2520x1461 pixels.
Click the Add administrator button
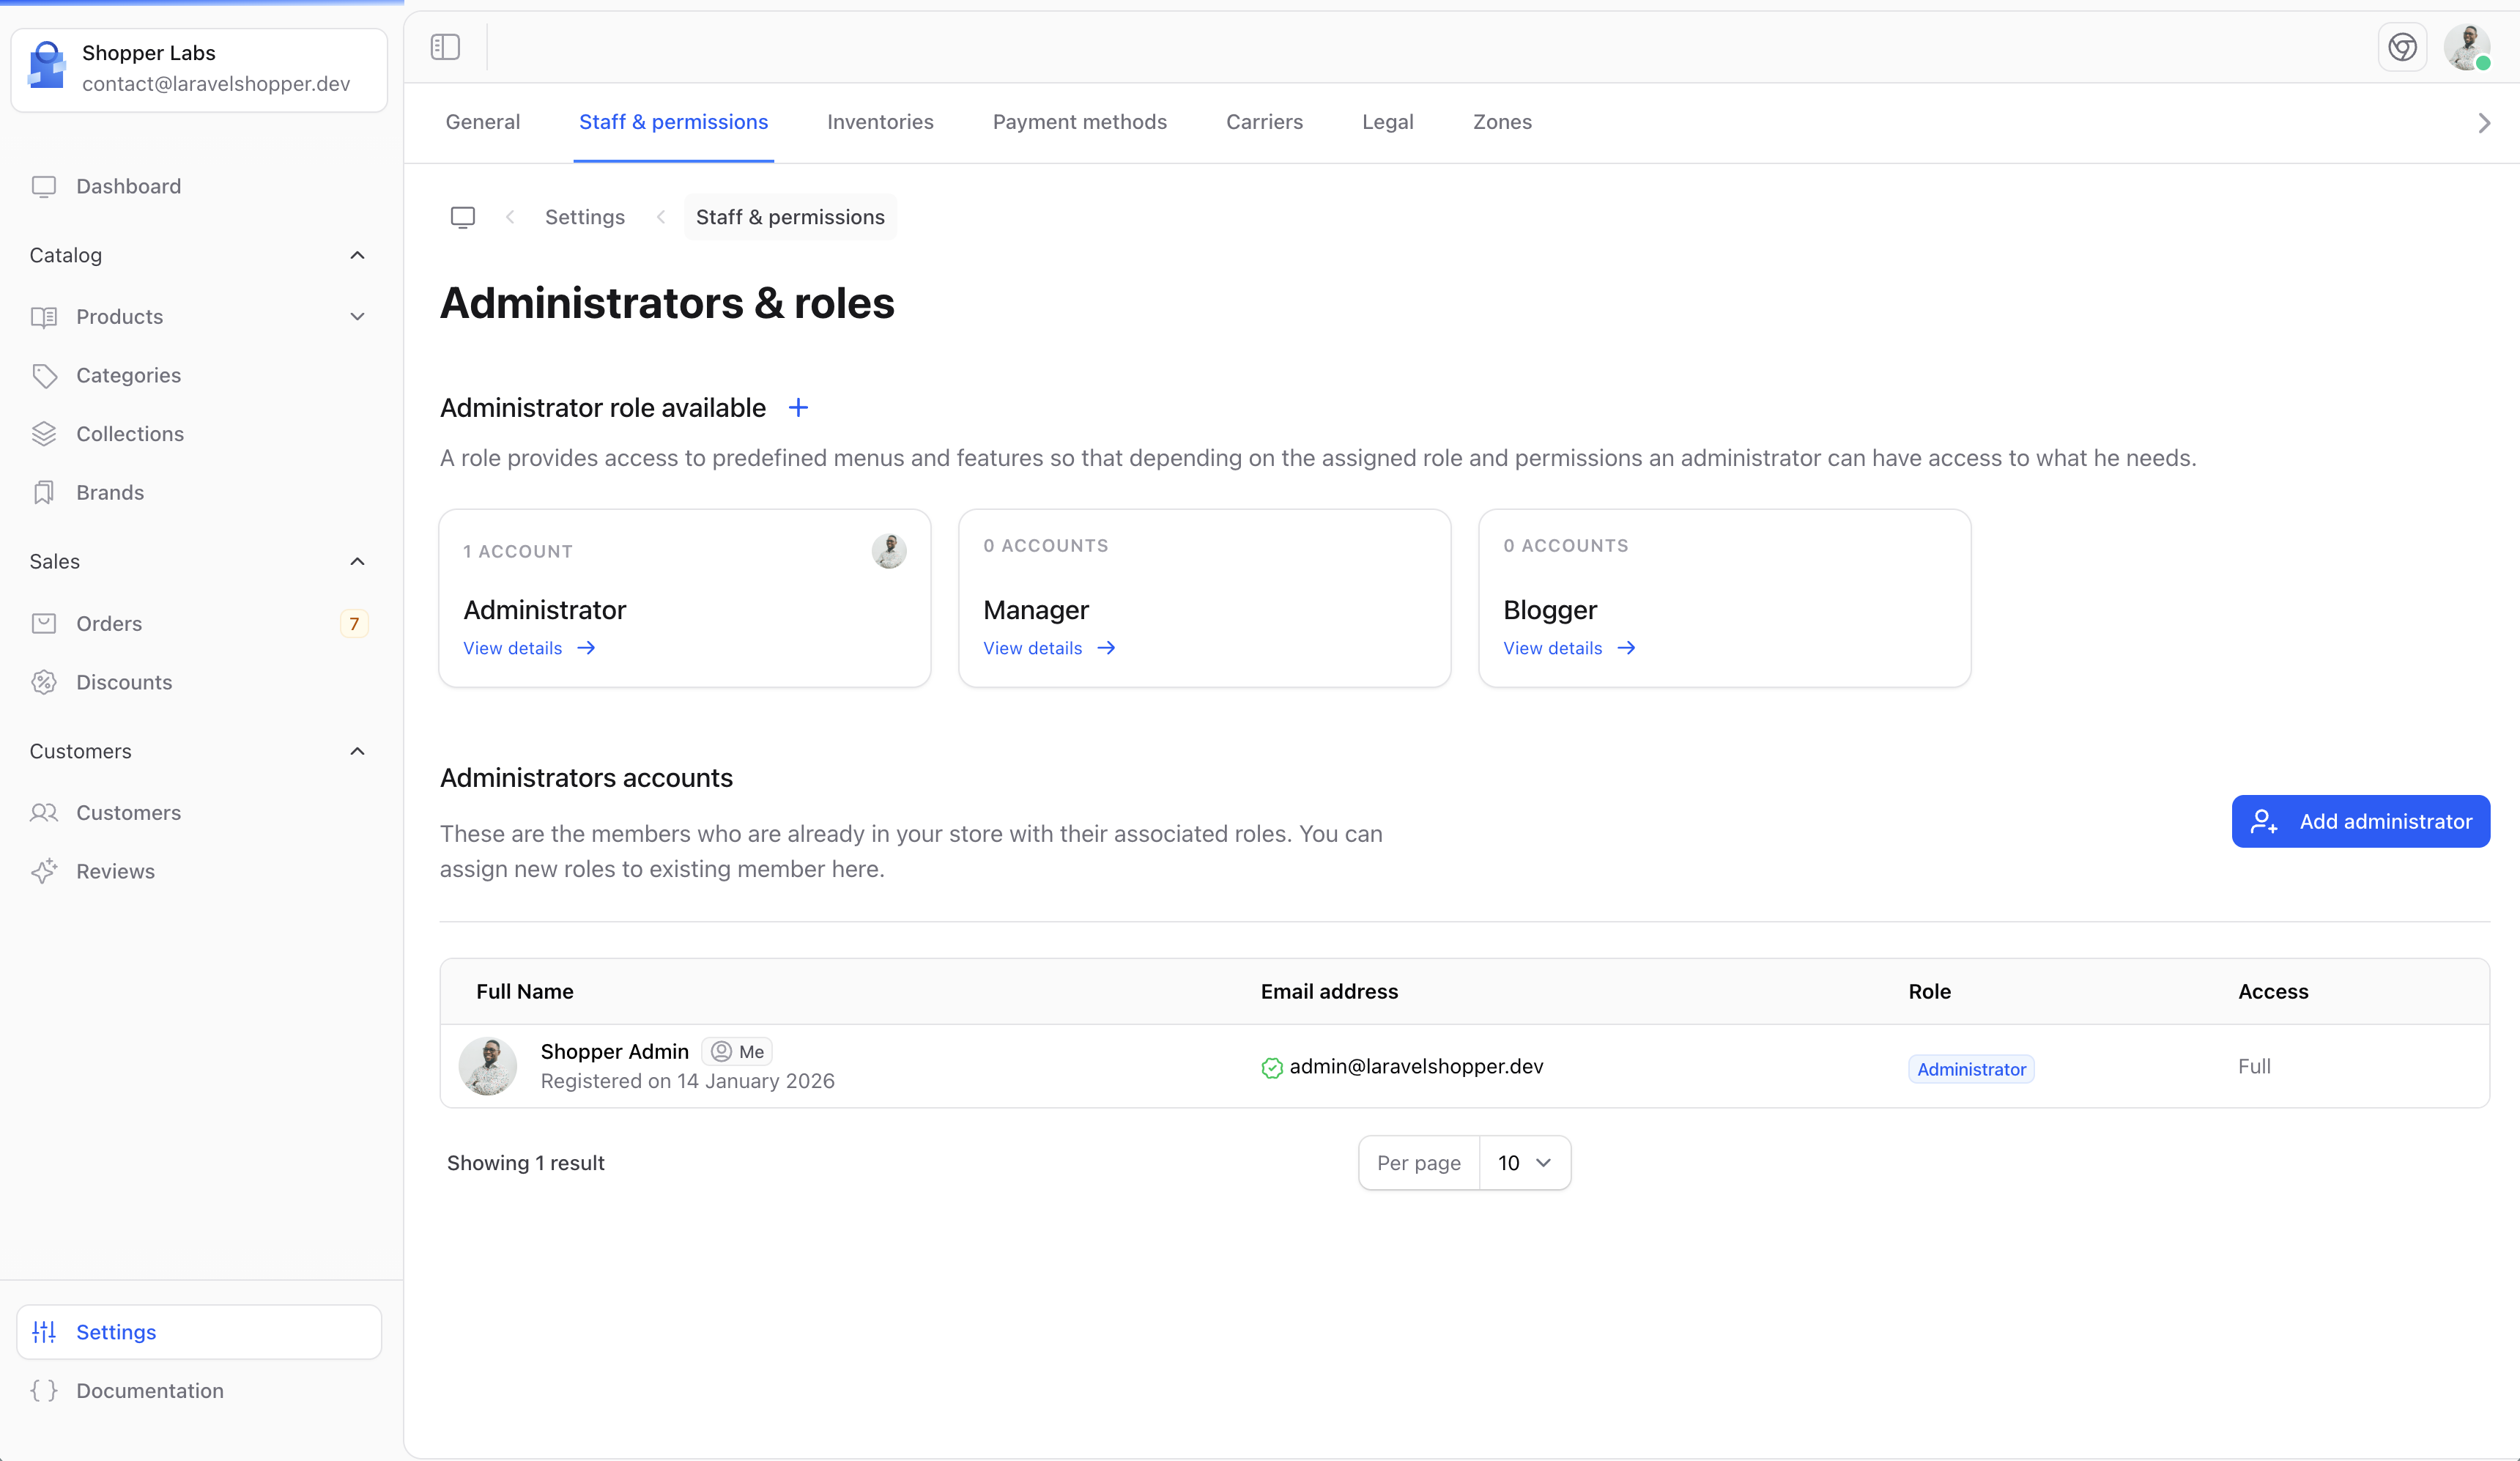tap(2360, 821)
